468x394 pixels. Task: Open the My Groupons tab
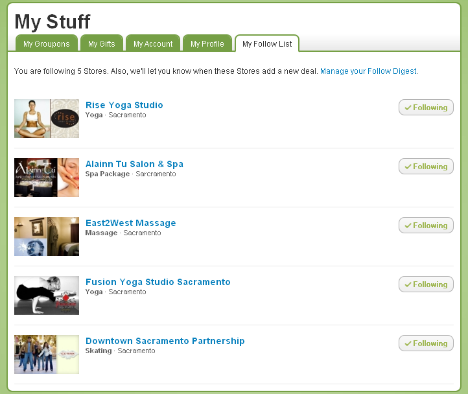pos(47,44)
